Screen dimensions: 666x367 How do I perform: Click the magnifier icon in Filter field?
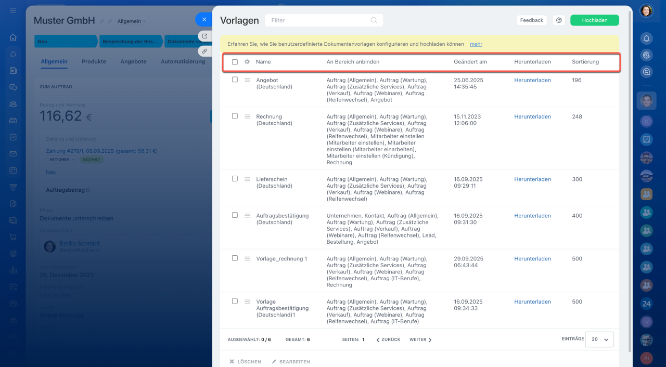tap(374, 20)
